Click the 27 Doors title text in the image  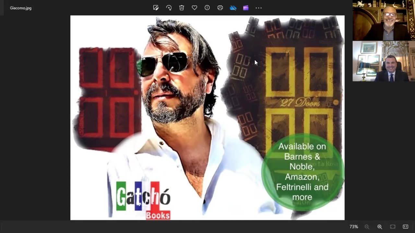(x=300, y=103)
